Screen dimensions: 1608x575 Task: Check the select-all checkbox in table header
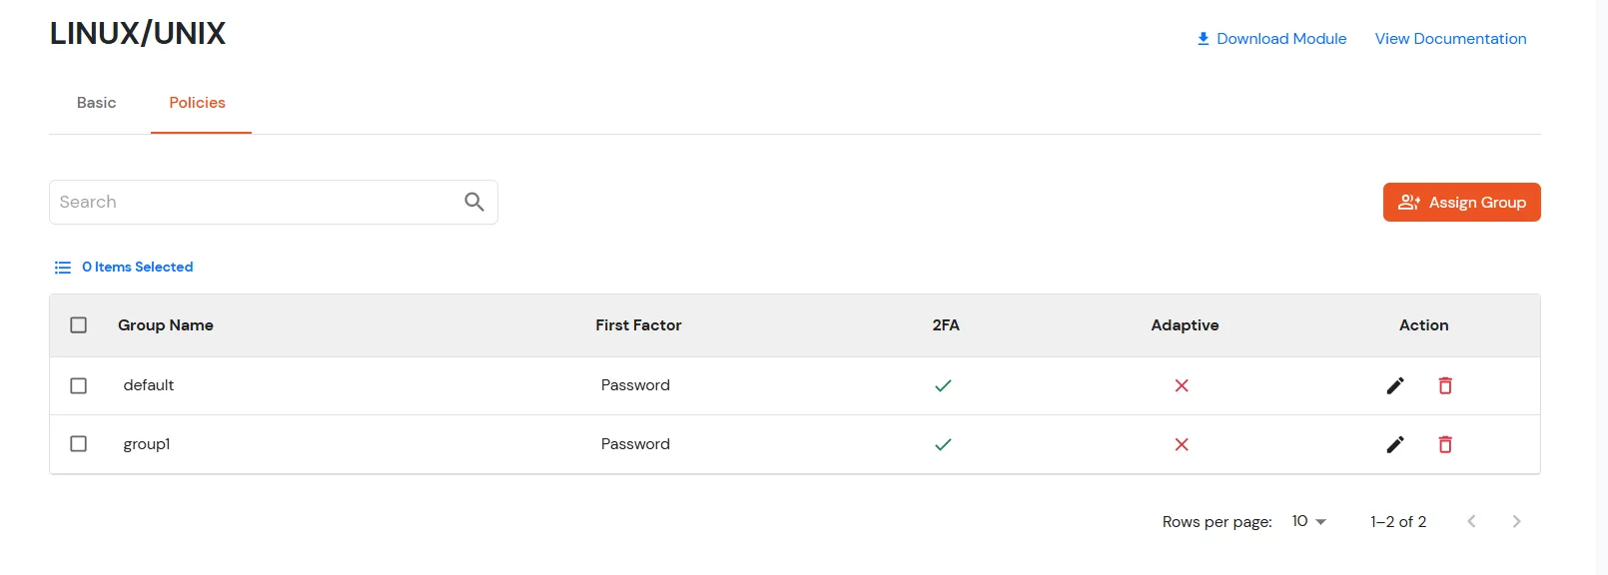tap(79, 325)
